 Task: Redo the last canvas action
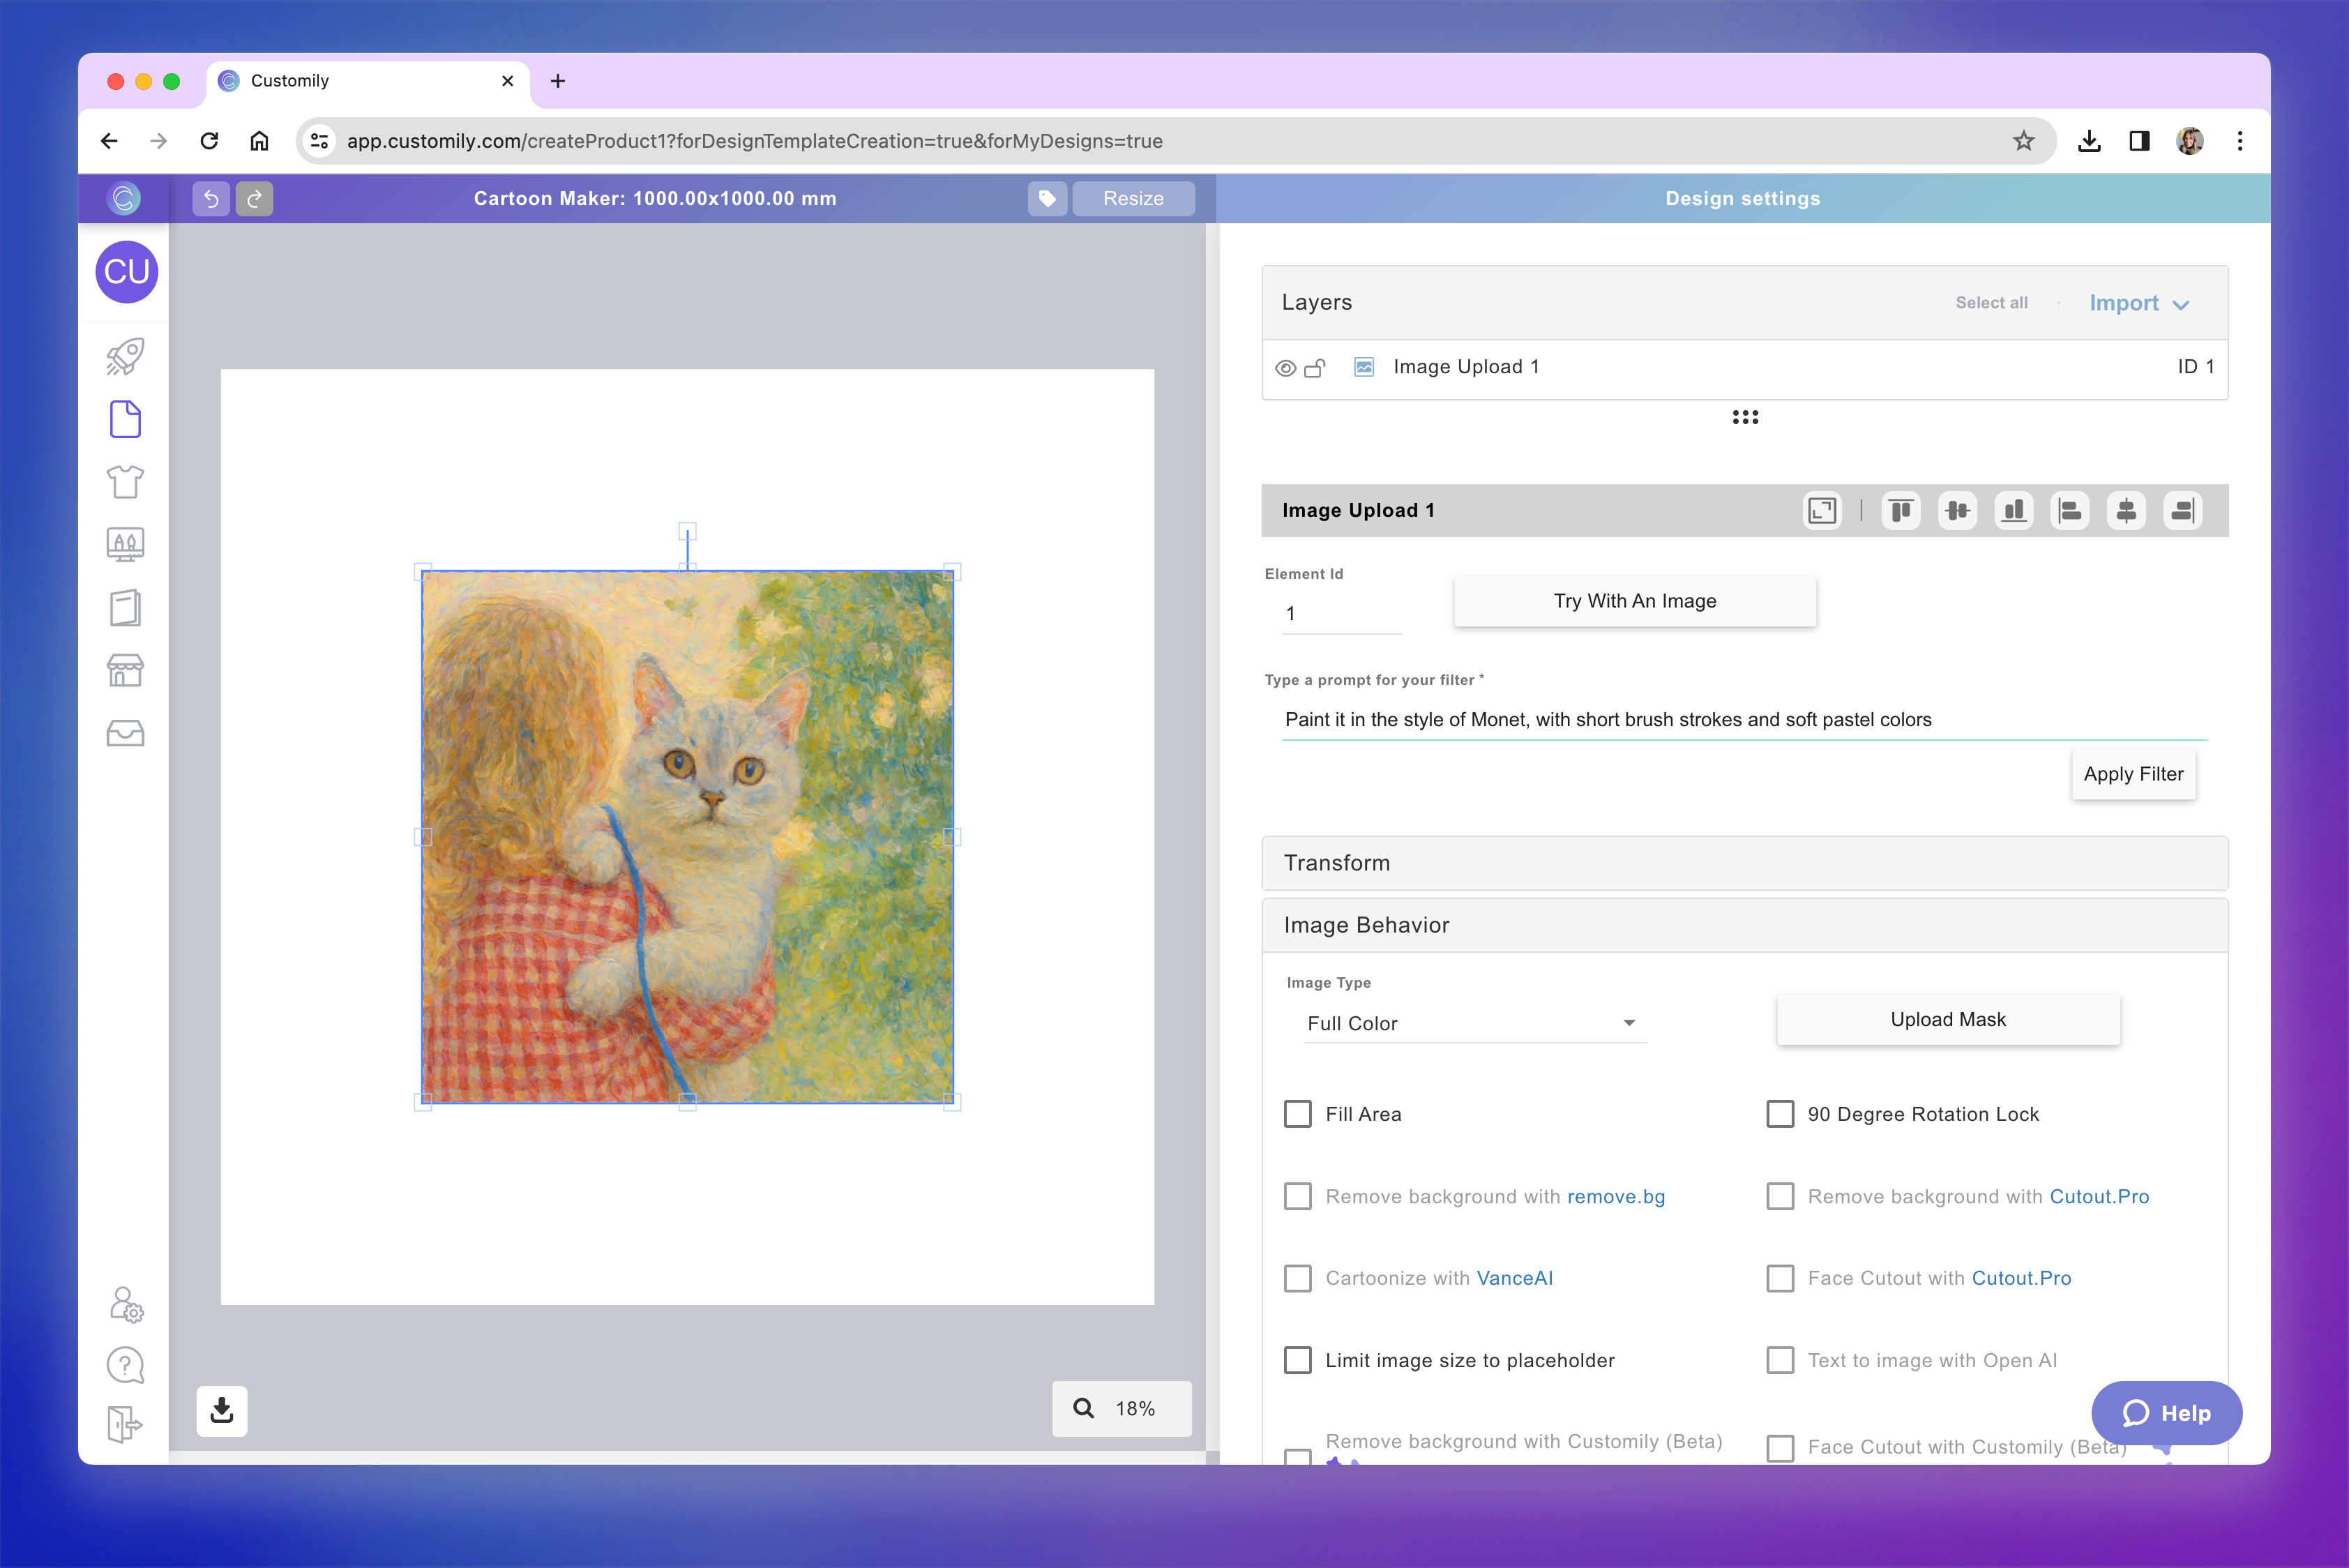[255, 198]
